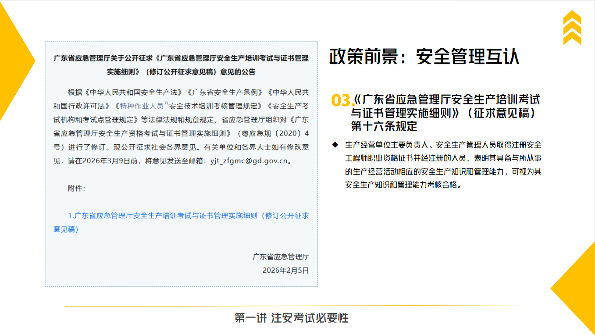Click the black diamond bullet marker
The height and width of the screenshot is (335, 595).
pos(335,144)
